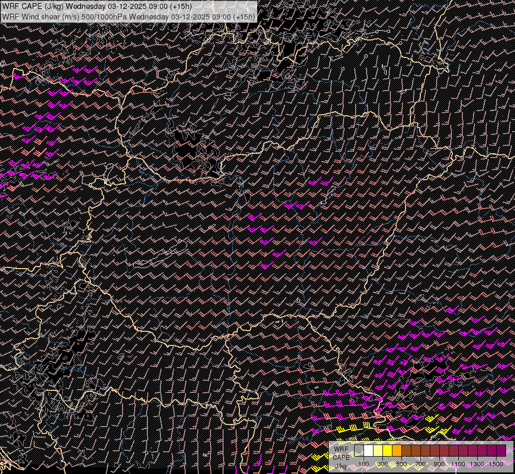This screenshot has width=515, height=474.
Task: Select the white CAPE legend swatch
Action: click(368, 450)
